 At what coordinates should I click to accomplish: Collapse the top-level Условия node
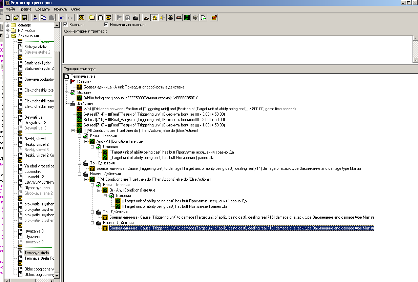point(67,93)
